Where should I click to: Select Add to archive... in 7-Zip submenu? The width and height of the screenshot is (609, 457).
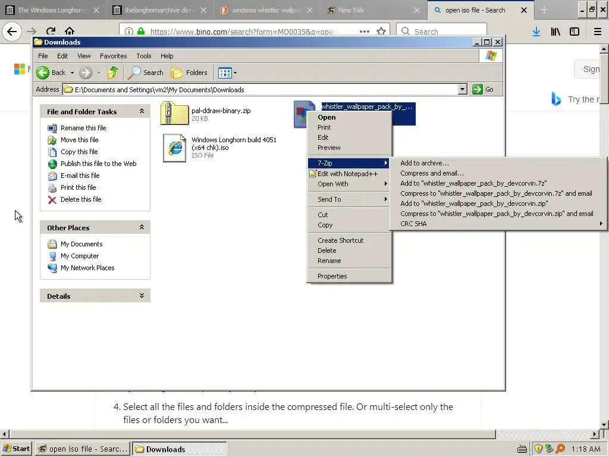pyautogui.click(x=498, y=163)
